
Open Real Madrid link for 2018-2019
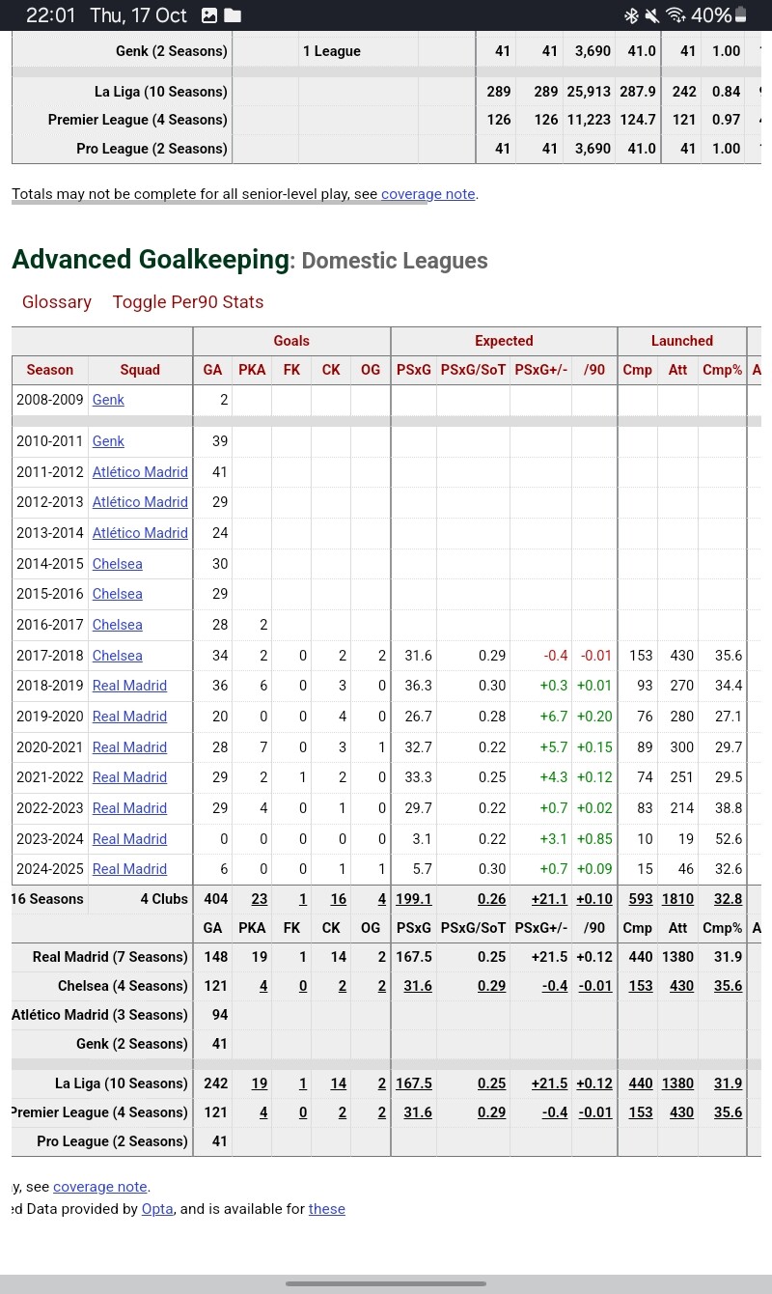[x=129, y=686]
